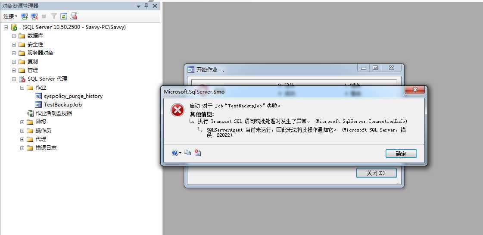Click the Refresh icon in Object Explorer toolbar

coord(63,16)
